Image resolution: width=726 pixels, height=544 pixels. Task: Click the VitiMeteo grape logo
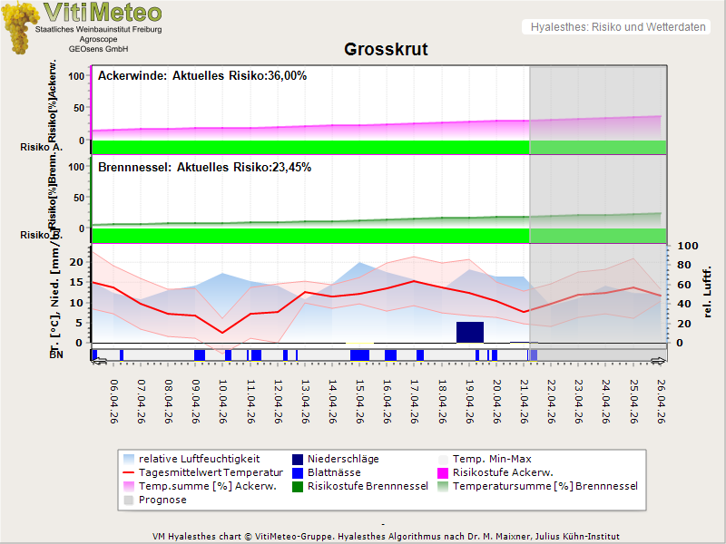(20, 27)
